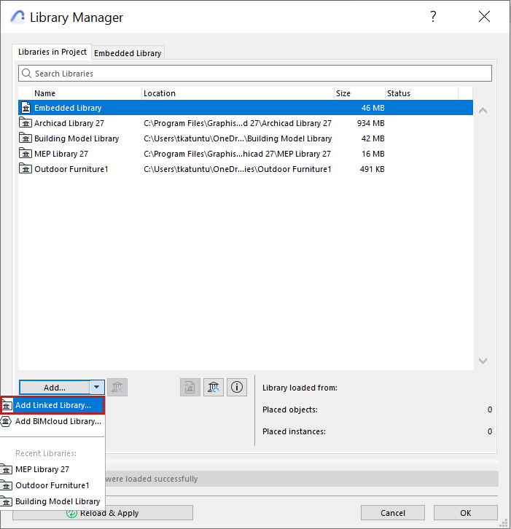
Task: Open help with the question mark
Action: 434,16
